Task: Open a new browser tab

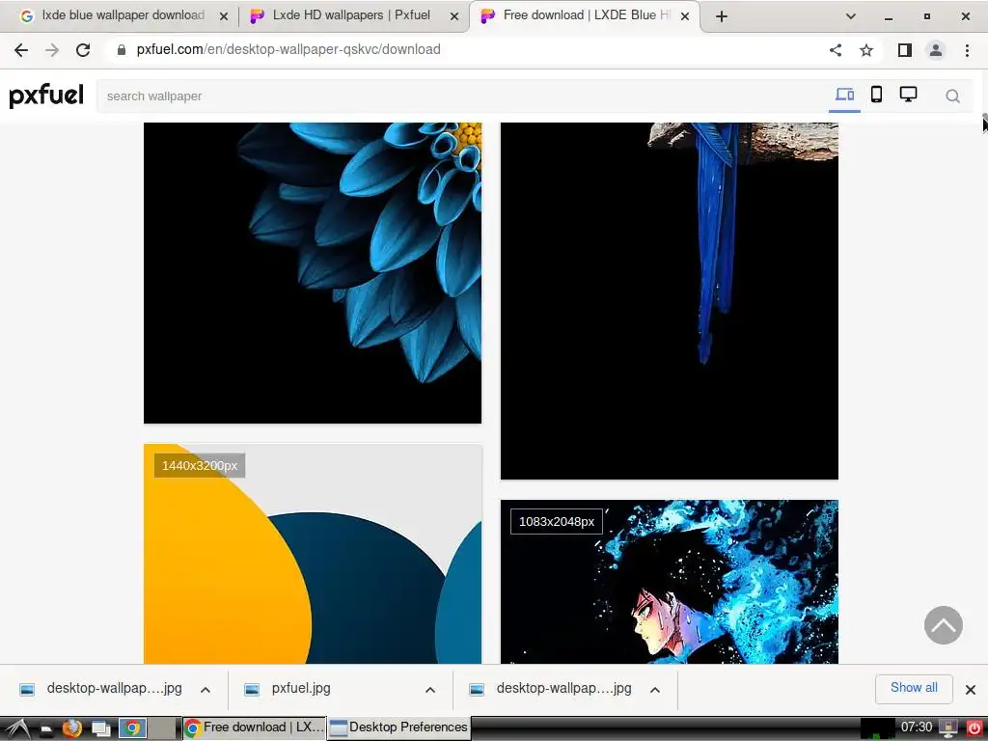Action: (x=722, y=16)
